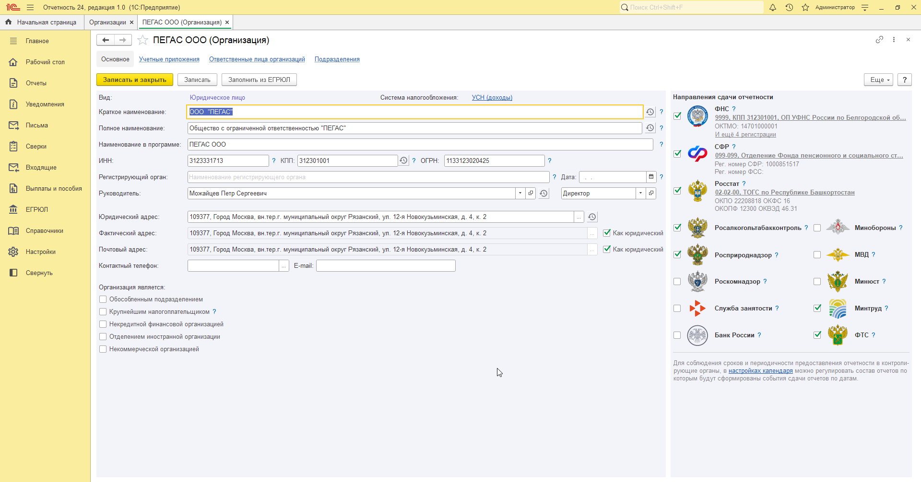Uncheck the ФНС reporting direction

[677, 116]
